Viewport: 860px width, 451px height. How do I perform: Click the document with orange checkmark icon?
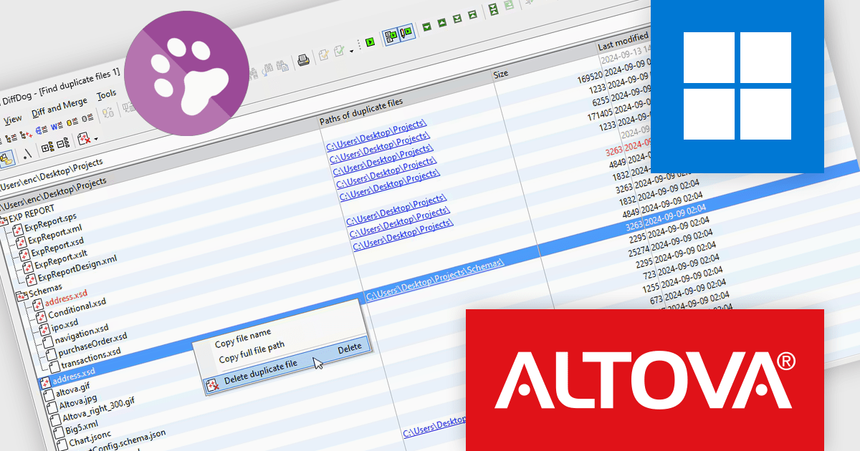click(324, 54)
